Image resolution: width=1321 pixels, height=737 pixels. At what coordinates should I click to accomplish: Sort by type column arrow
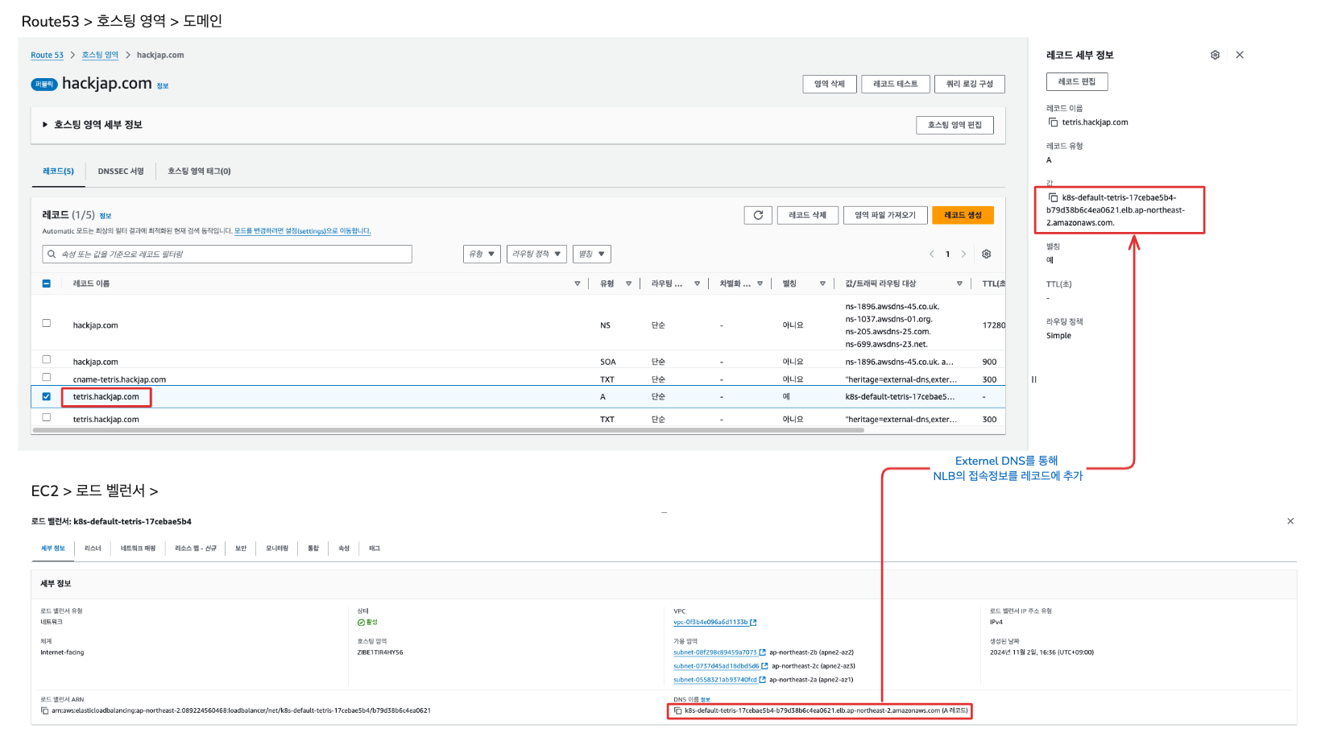(x=629, y=284)
